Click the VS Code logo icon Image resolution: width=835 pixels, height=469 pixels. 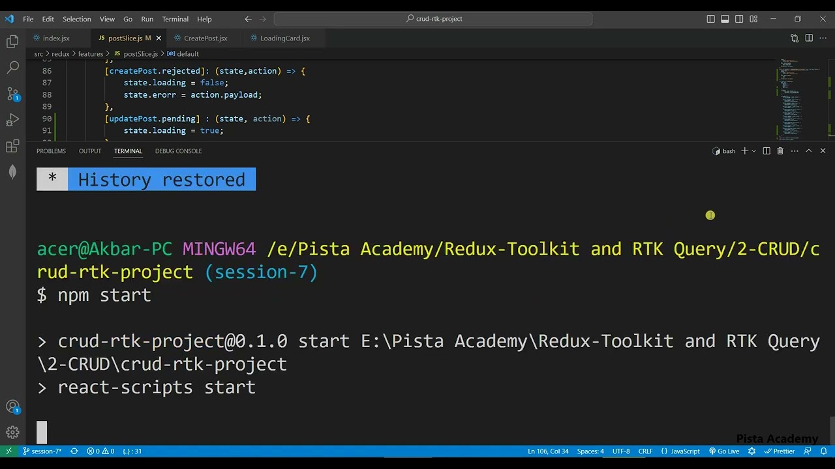click(9, 19)
